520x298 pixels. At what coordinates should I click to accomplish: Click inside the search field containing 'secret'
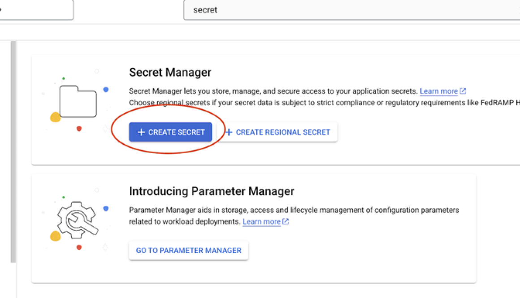[269, 9]
